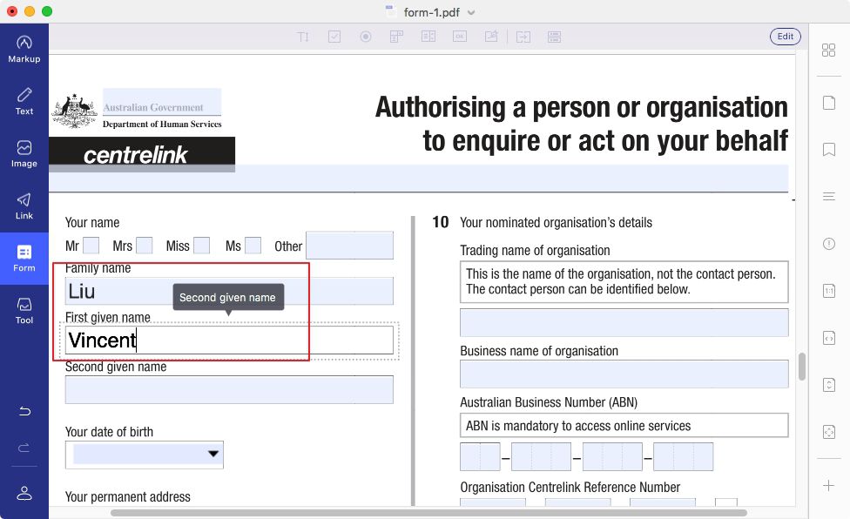
Task: Click the Trading name of organisation field
Action: (x=624, y=323)
